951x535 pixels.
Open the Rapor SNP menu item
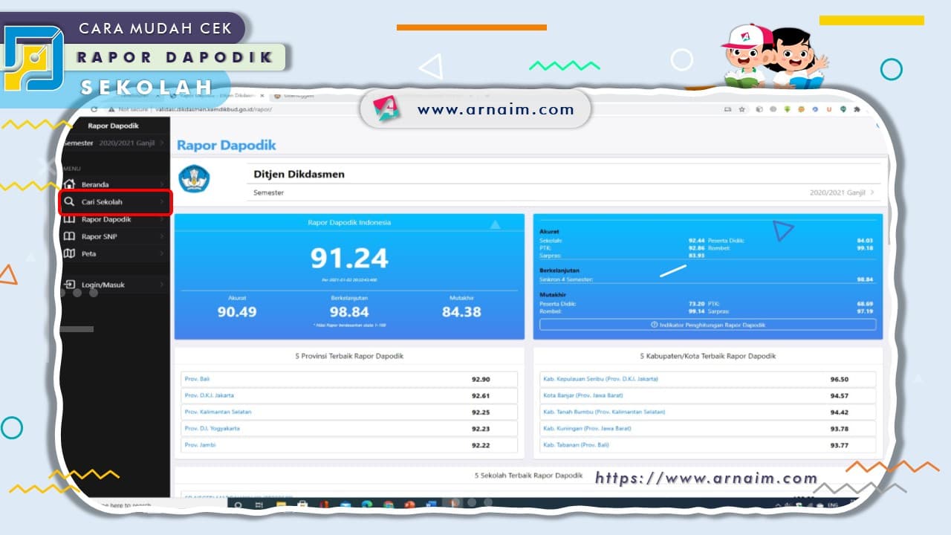115,236
